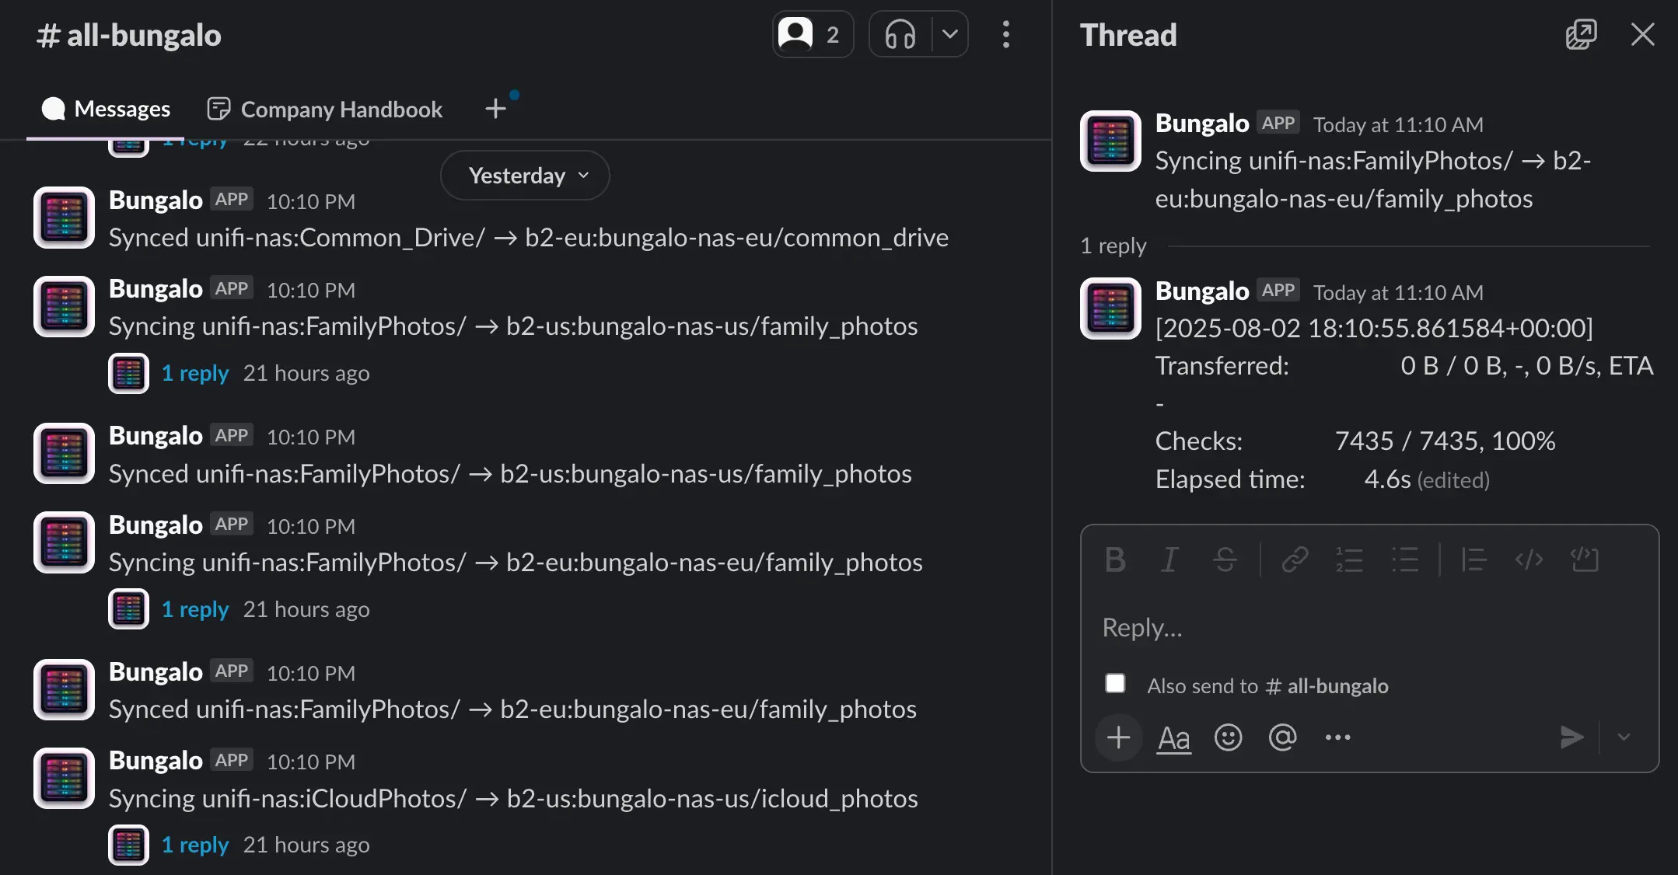Image resolution: width=1678 pixels, height=875 pixels.
Task: Insert a link using the link icon
Action: coord(1295,560)
